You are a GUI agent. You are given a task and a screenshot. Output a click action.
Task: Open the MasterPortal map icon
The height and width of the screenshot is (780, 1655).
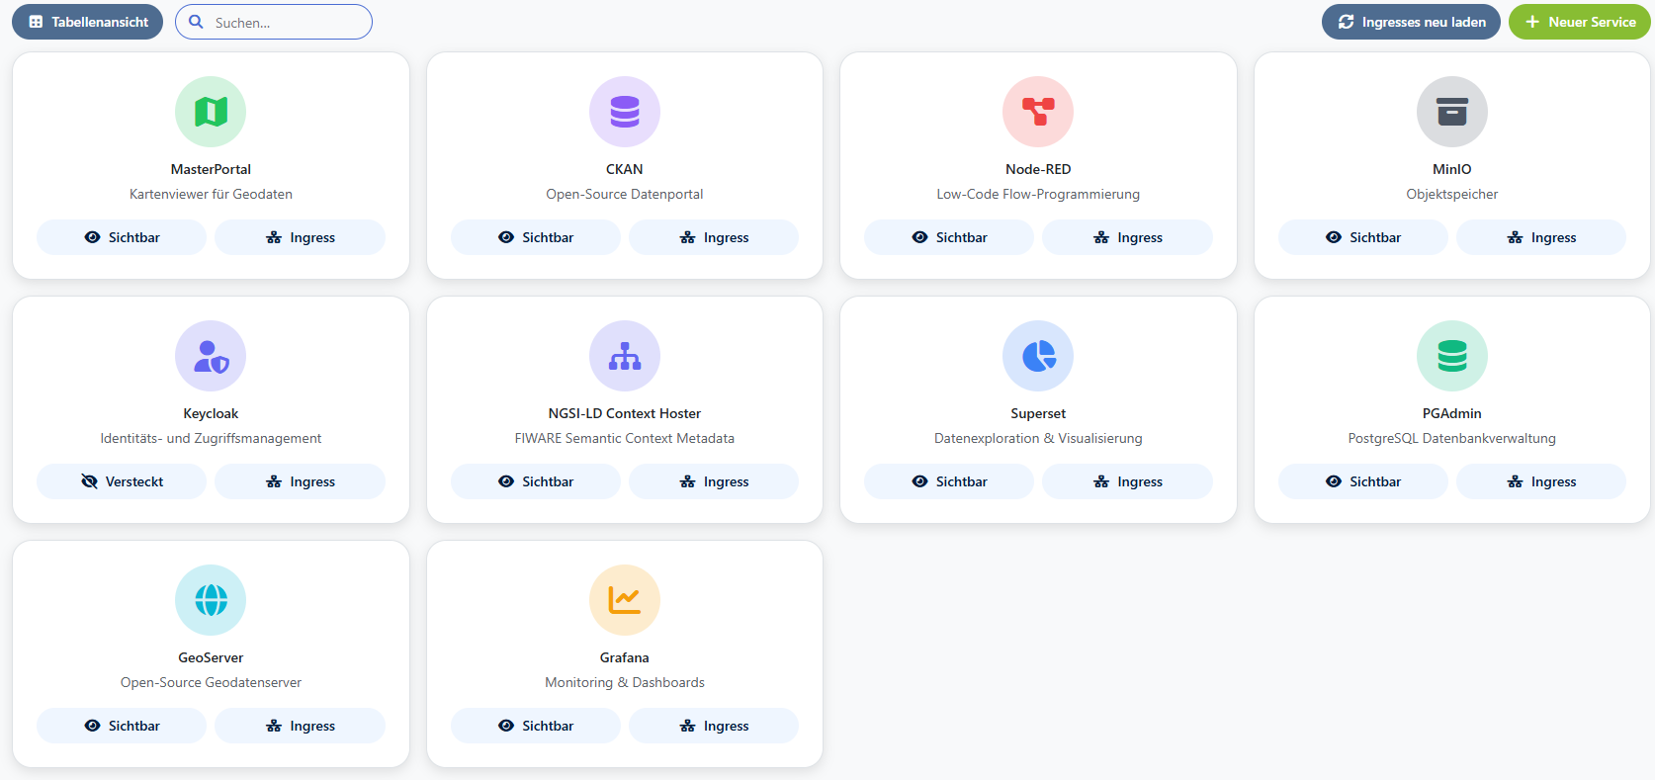click(x=211, y=112)
